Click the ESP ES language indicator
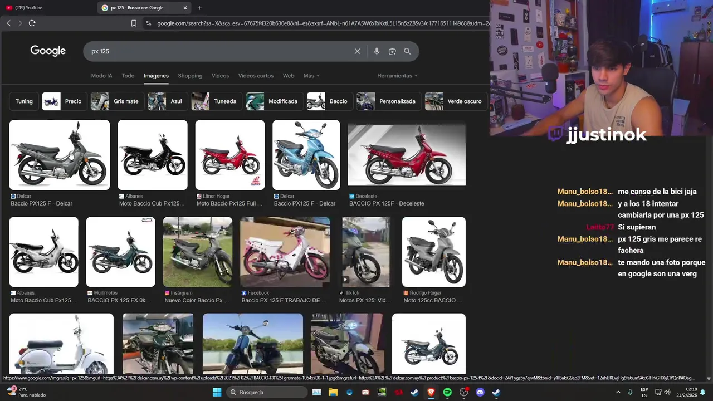 [644, 392]
